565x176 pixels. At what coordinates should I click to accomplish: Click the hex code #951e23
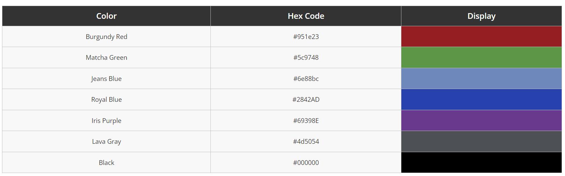tap(306, 37)
